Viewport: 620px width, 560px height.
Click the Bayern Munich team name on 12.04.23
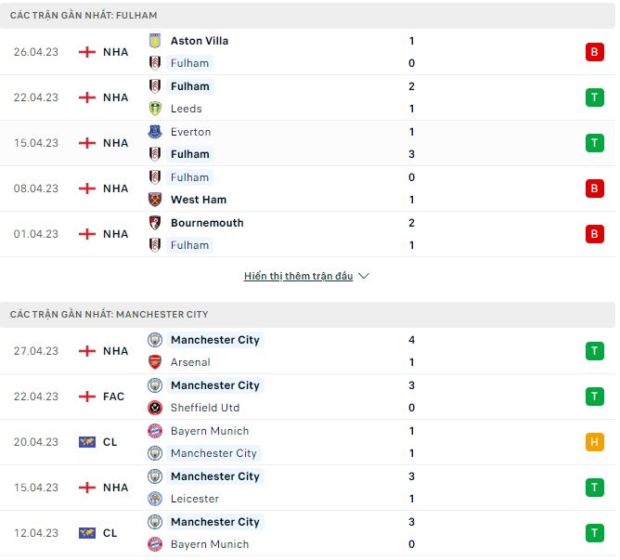[209, 544]
